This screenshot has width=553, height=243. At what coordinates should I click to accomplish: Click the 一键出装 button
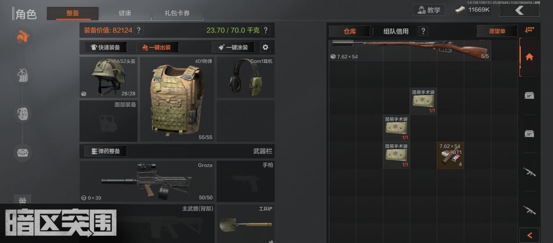157,47
